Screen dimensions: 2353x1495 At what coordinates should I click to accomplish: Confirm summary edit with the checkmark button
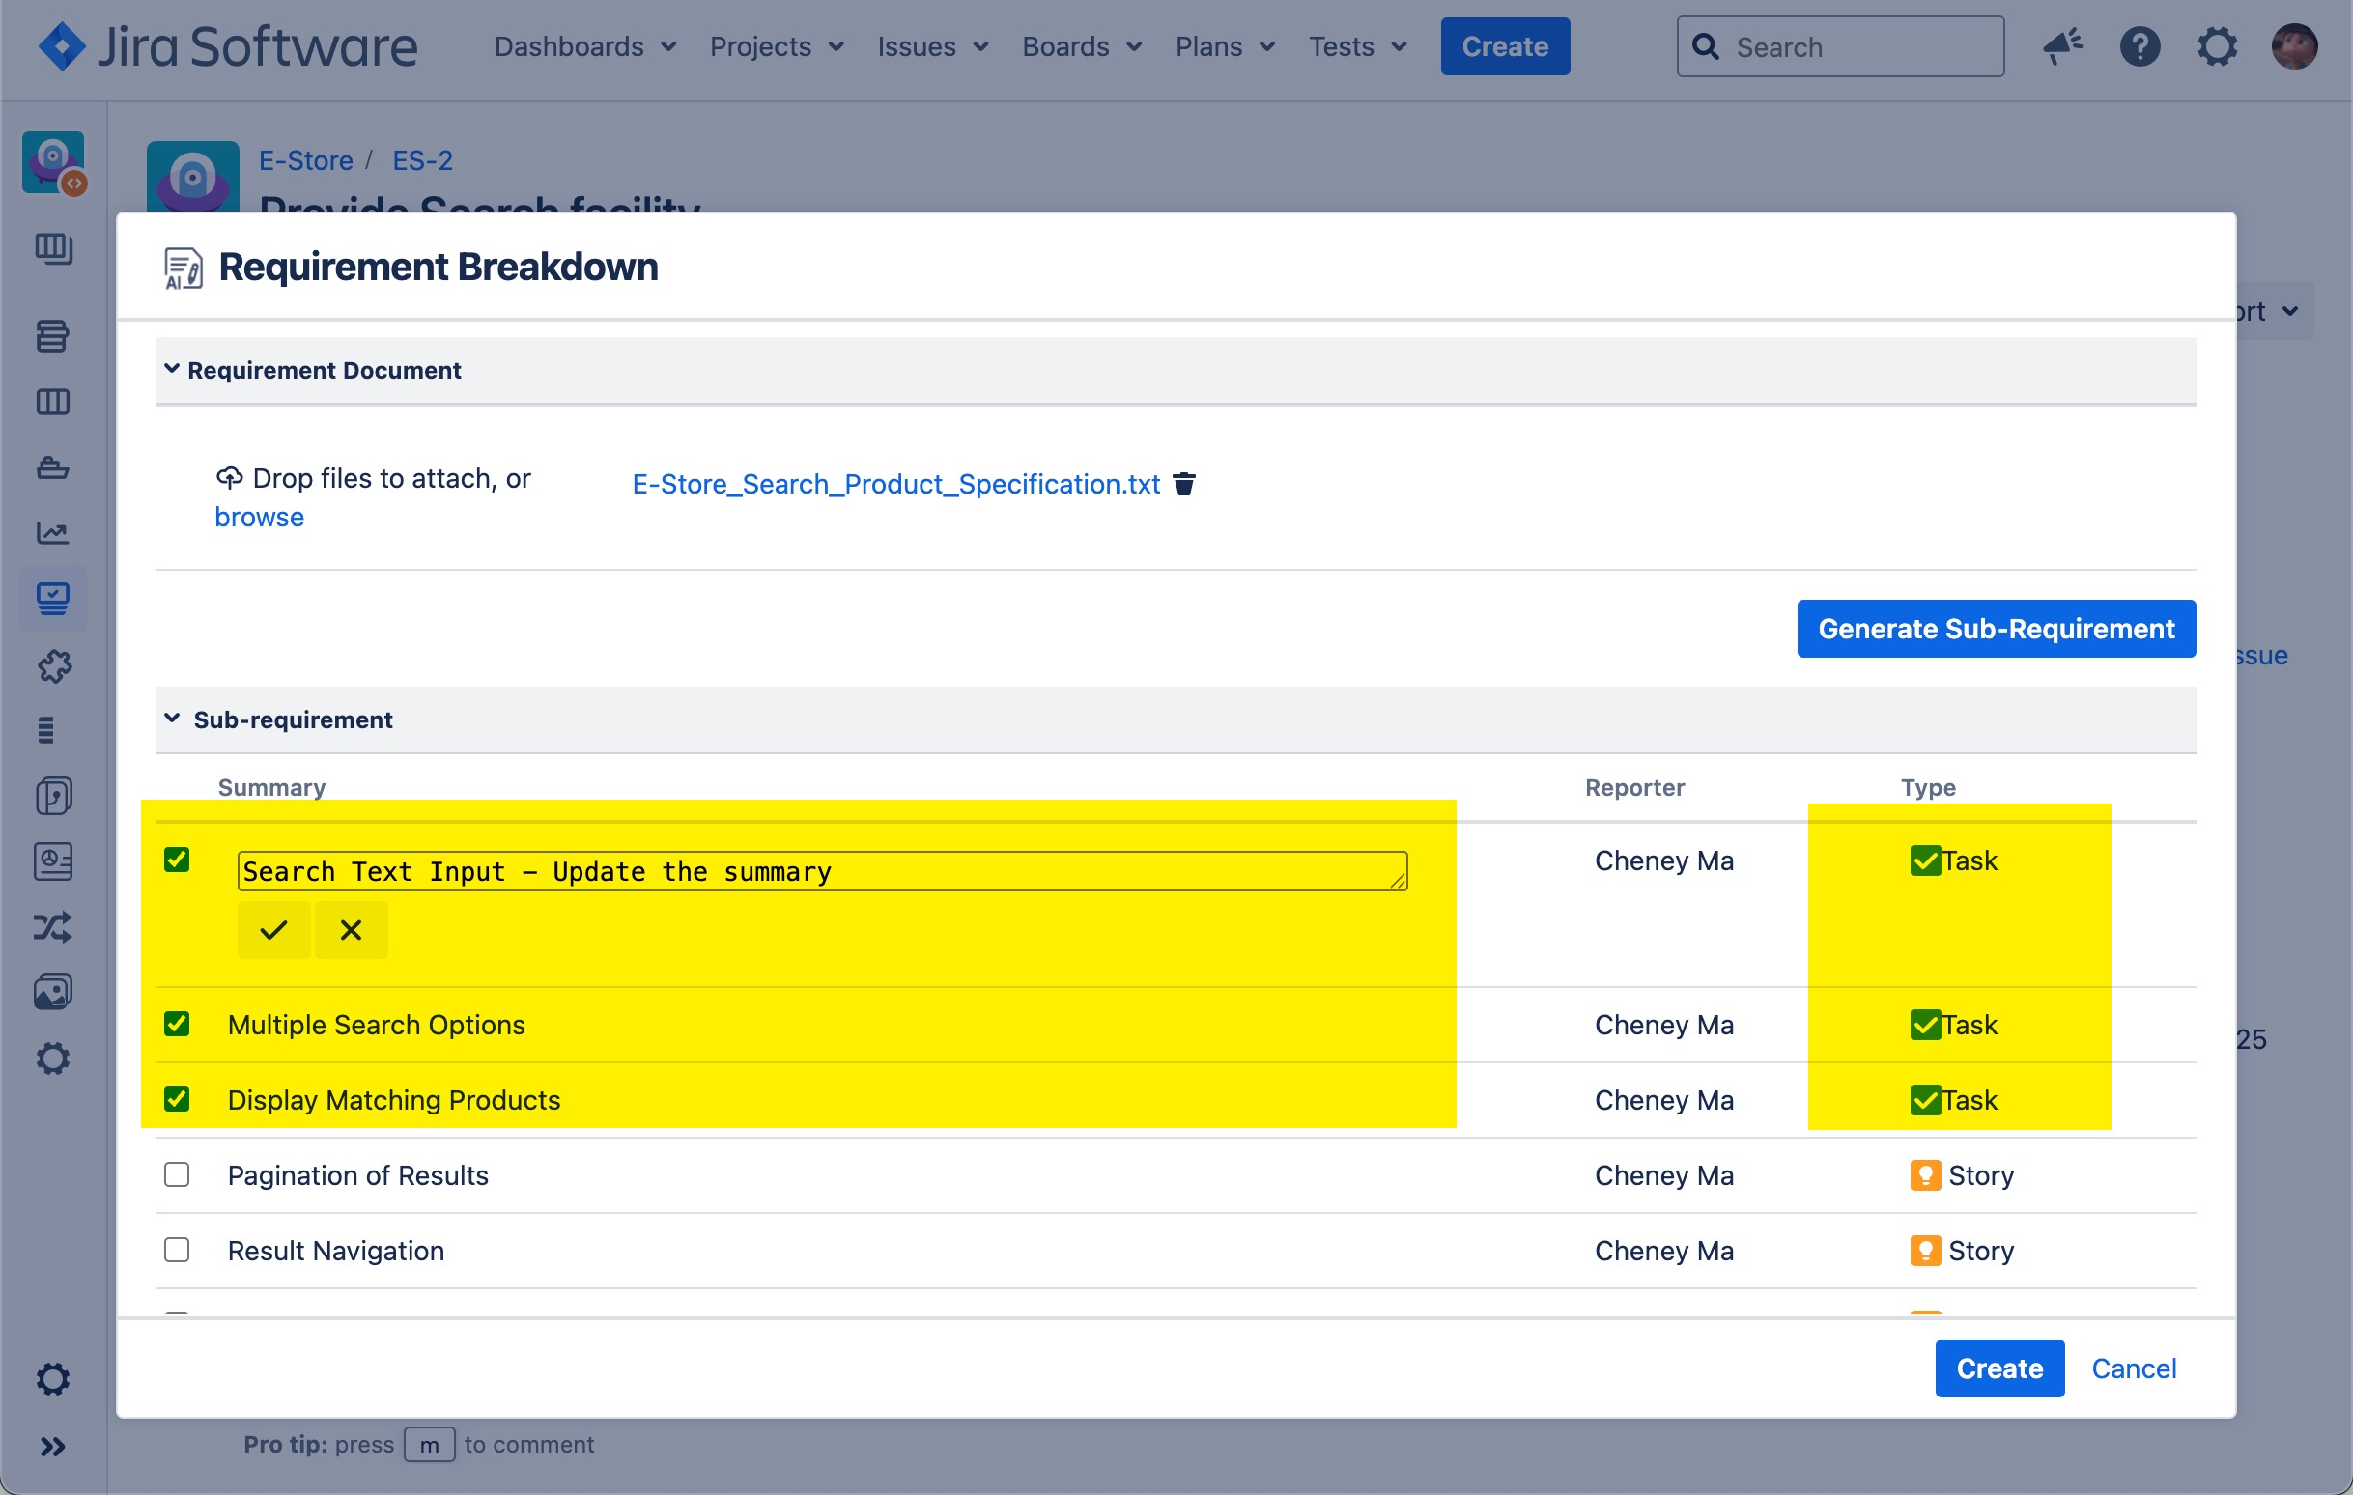(x=273, y=930)
